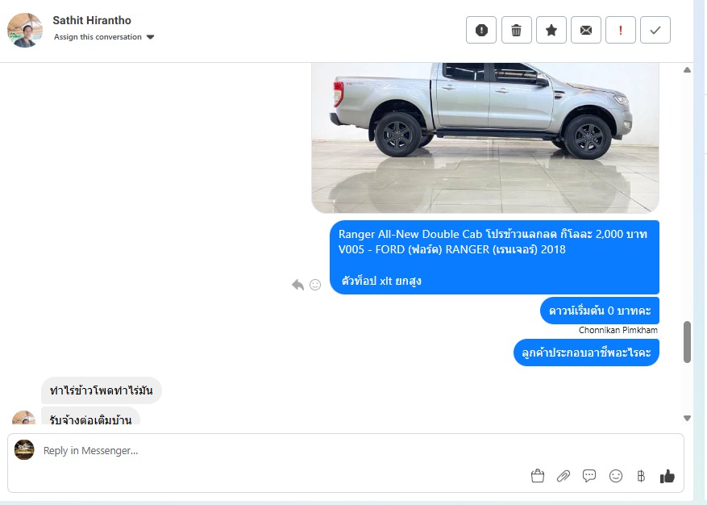Send a thumbs-up like

pos(667,476)
